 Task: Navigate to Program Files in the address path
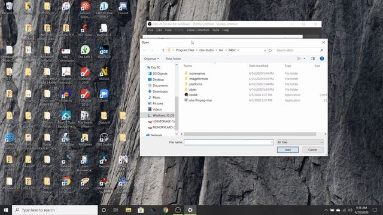(x=185, y=50)
